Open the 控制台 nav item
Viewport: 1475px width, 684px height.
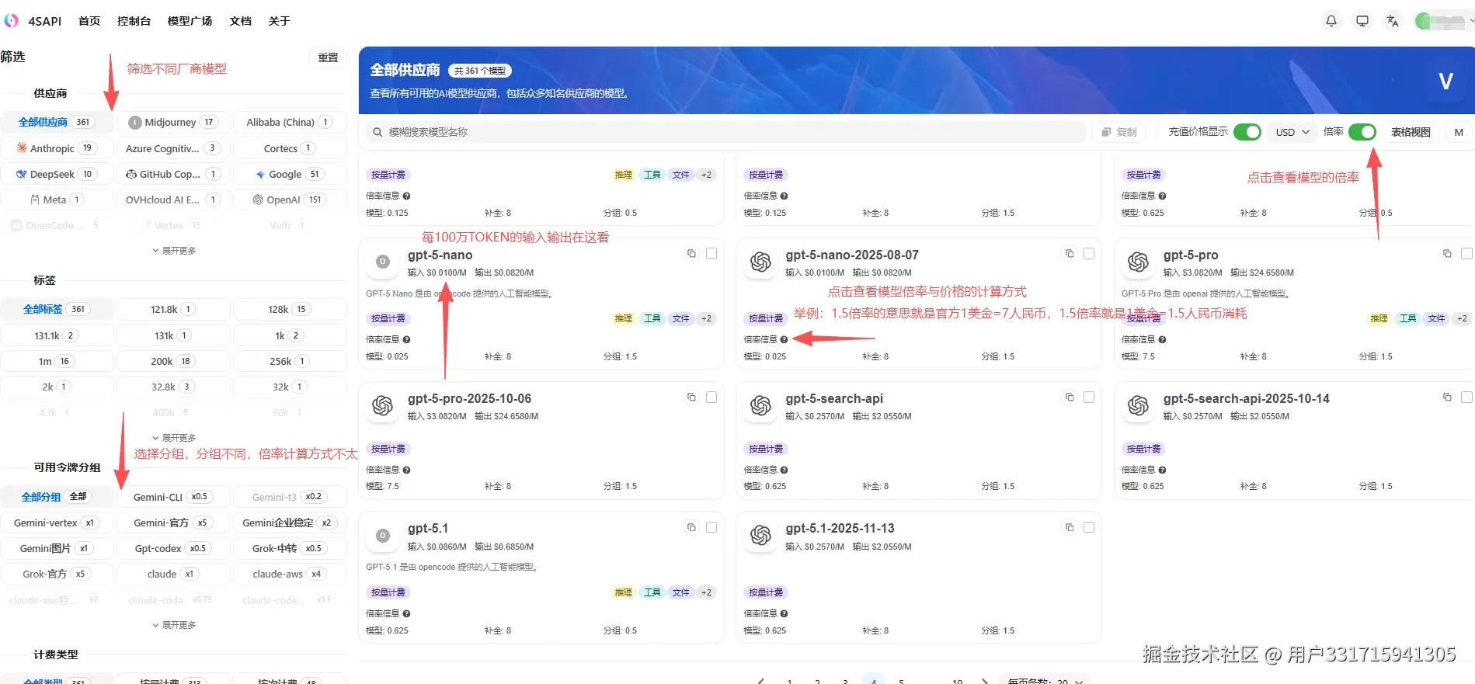134,21
